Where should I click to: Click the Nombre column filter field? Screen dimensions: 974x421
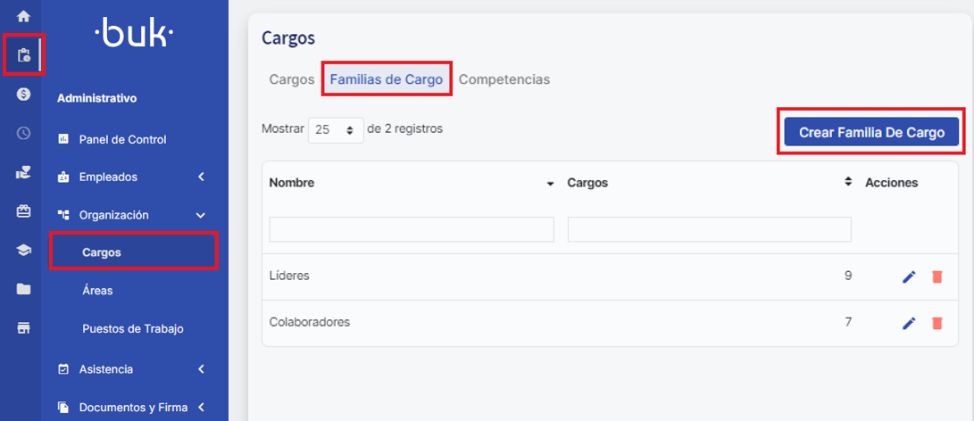412,230
